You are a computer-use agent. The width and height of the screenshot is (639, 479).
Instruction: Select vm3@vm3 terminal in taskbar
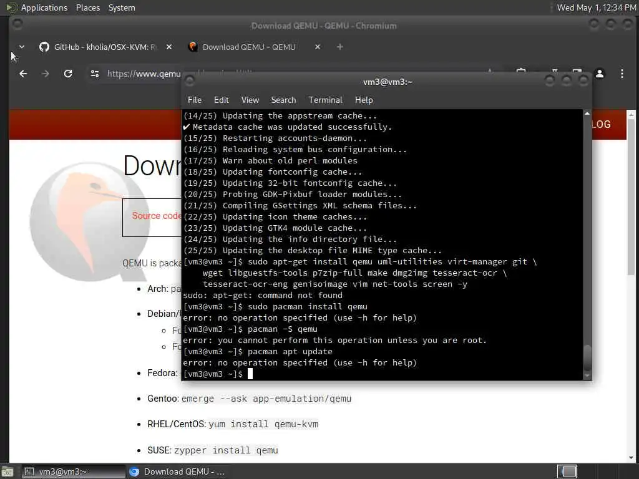[74, 472]
